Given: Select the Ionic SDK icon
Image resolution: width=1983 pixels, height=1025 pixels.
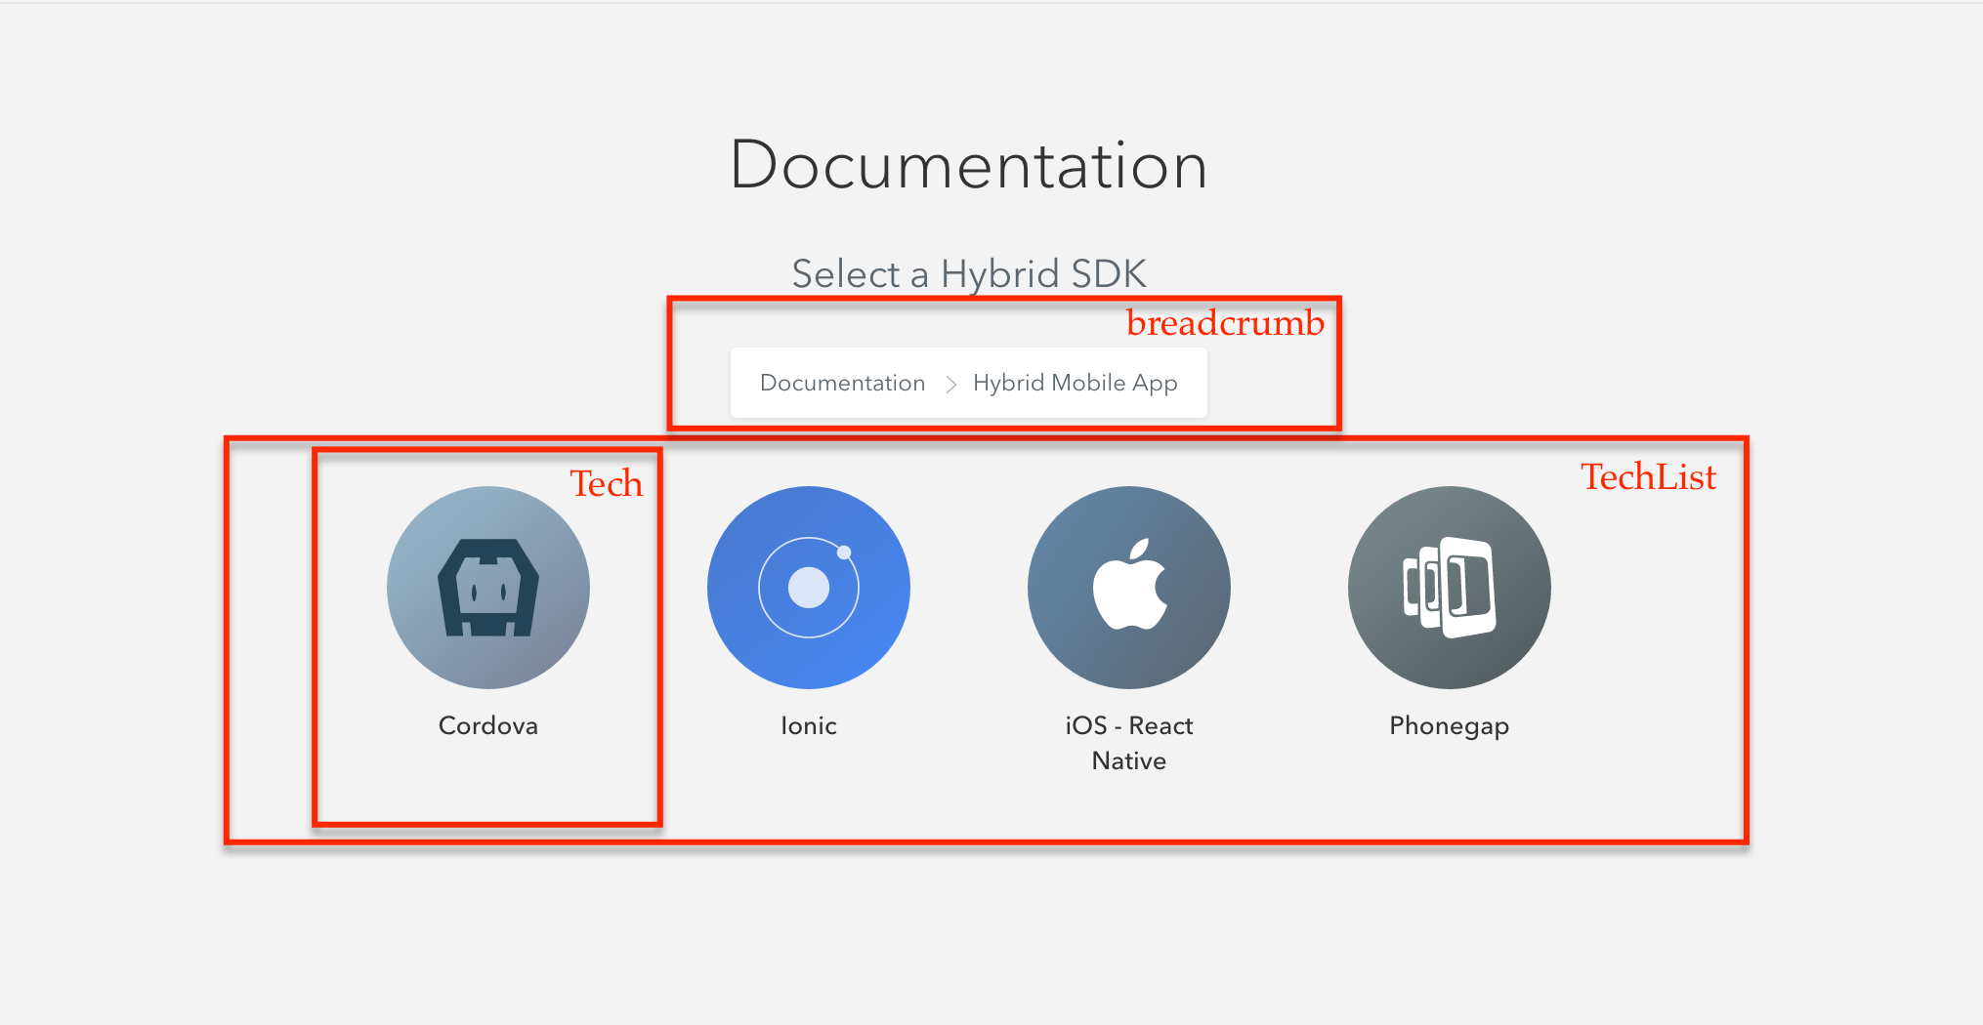Looking at the screenshot, I should point(809,588).
